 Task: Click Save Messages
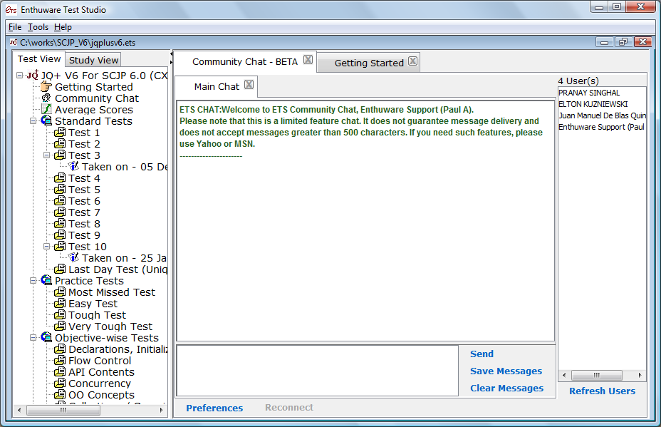click(x=506, y=371)
